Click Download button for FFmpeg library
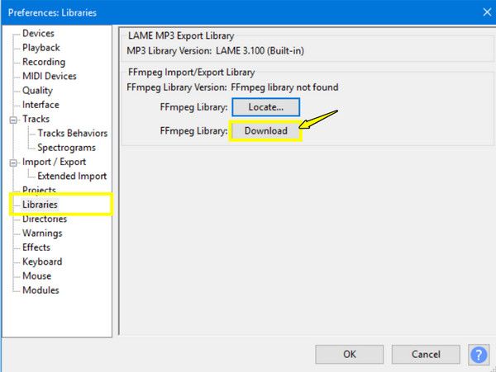 265,131
